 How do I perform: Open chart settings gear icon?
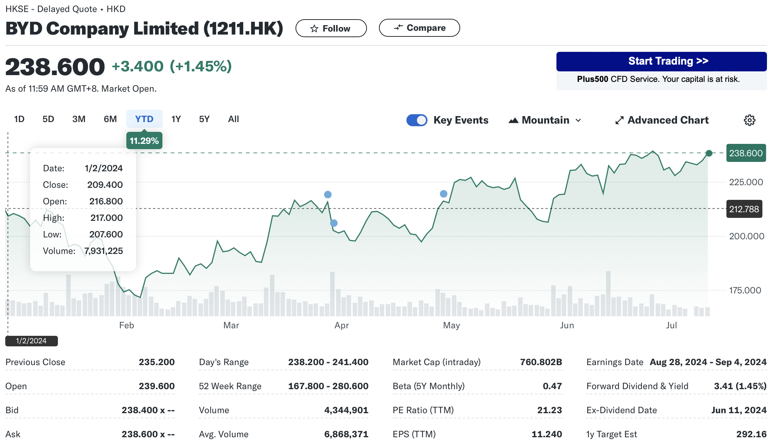point(749,120)
